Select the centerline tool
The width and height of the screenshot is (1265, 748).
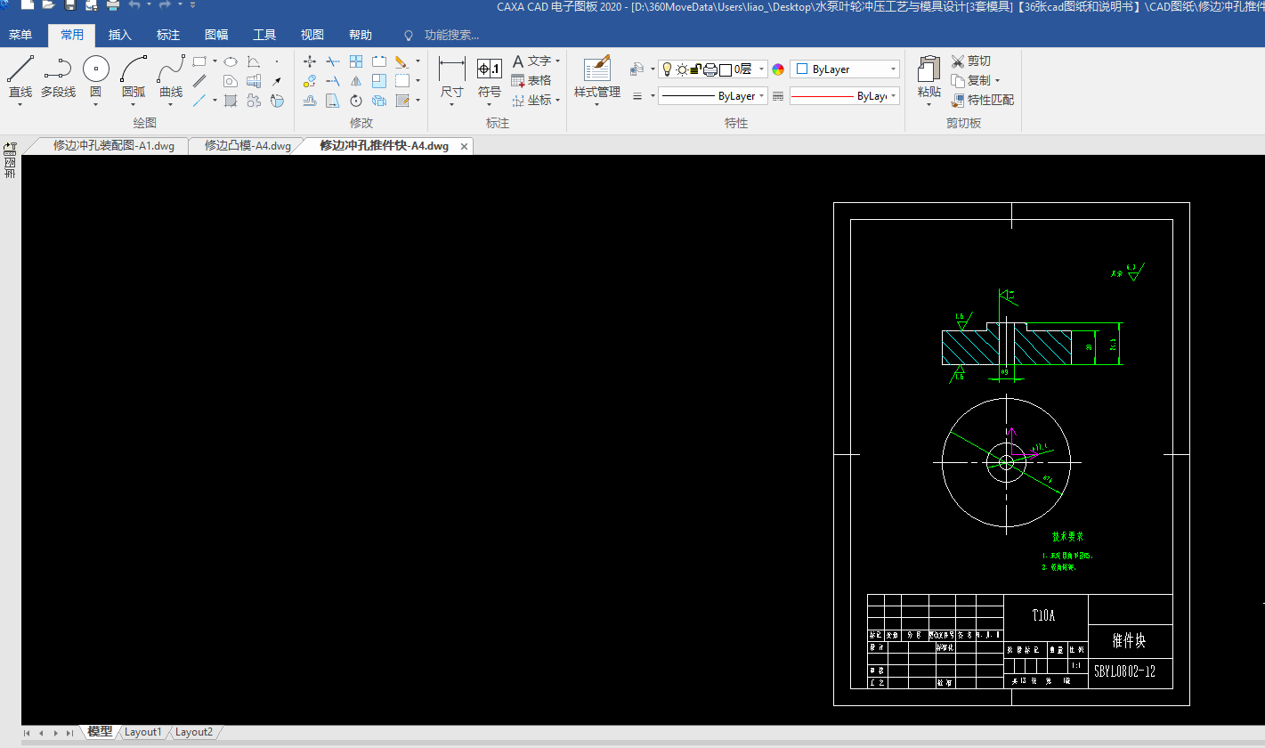[x=200, y=101]
